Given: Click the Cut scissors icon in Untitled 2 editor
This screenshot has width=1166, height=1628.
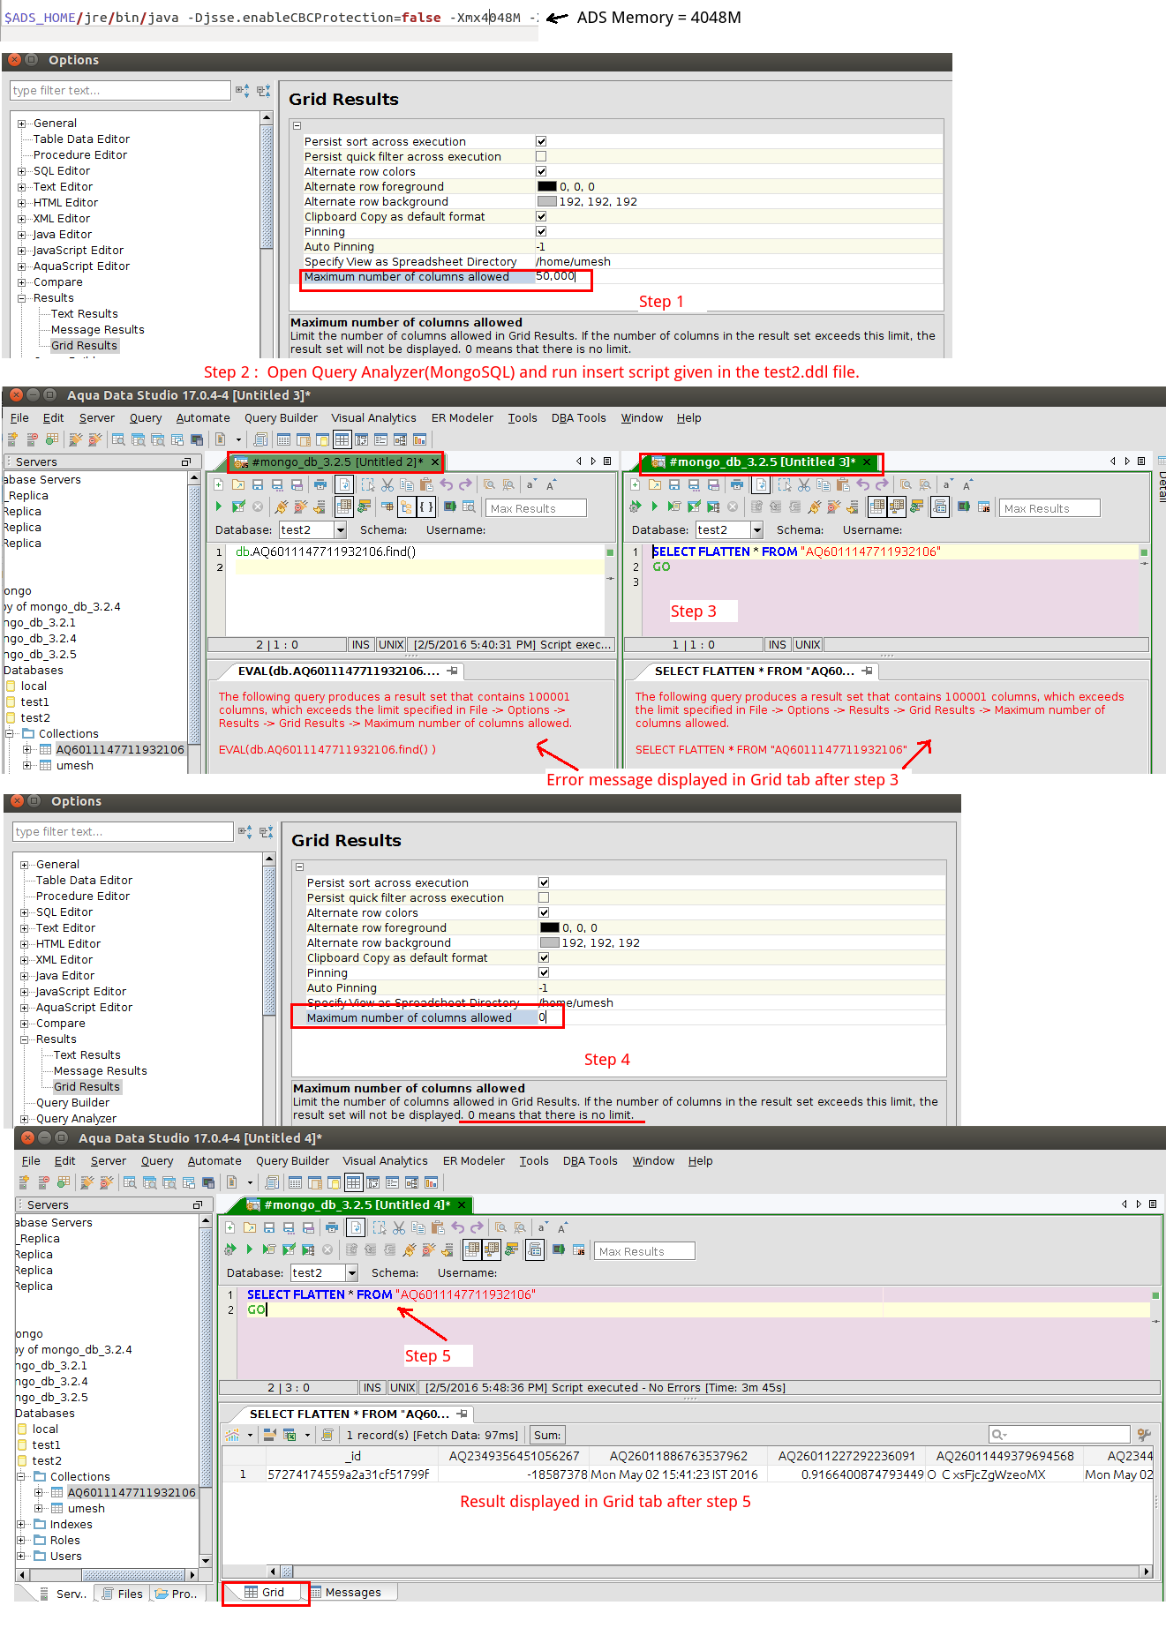Looking at the screenshot, I should point(387,484).
